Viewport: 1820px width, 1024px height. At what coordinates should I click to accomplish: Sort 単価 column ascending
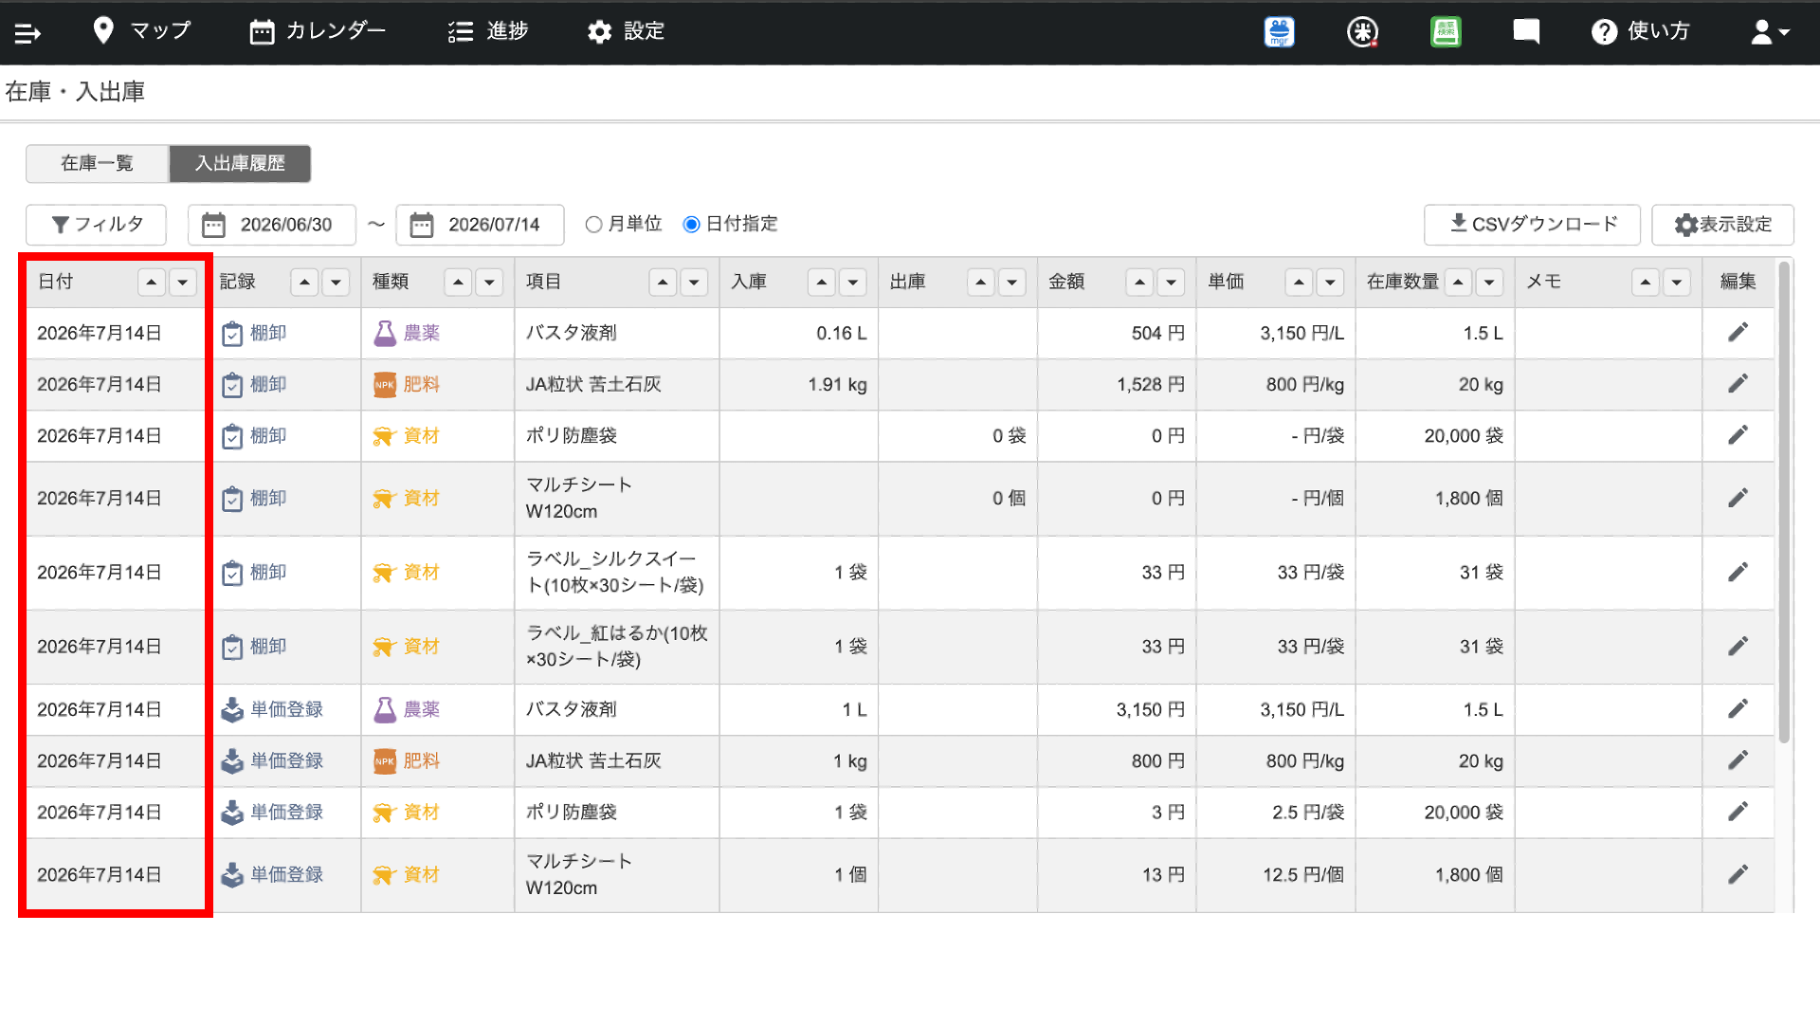click(x=1299, y=282)
